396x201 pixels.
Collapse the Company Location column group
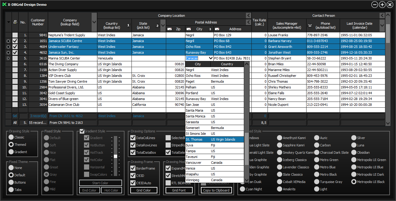248,16
